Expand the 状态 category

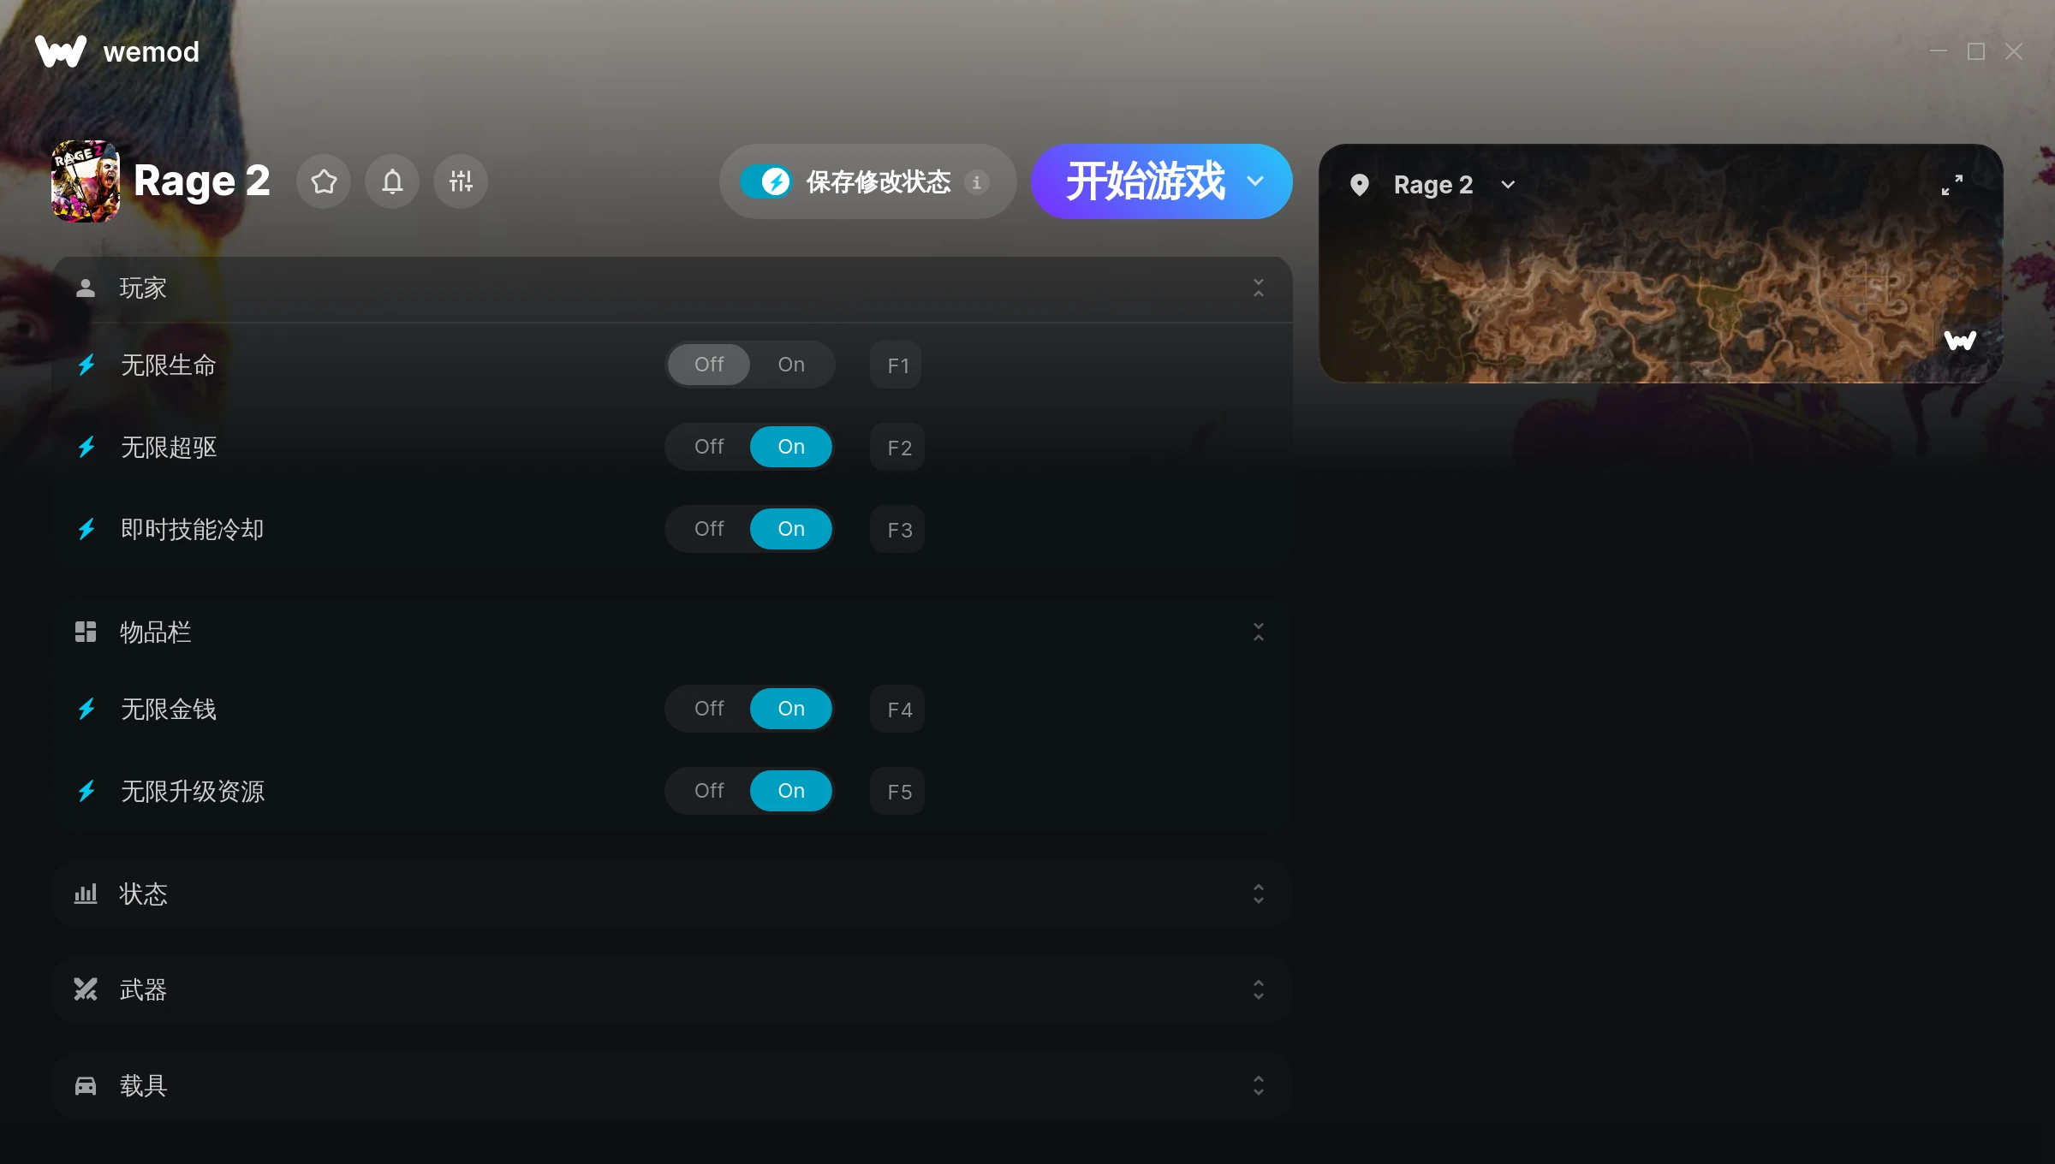(x=672, y=894)
